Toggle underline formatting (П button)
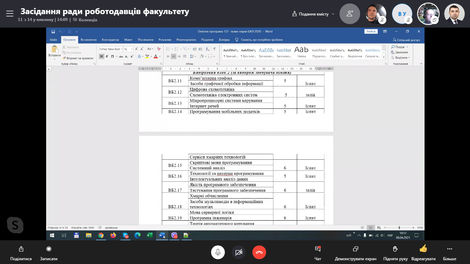 (x=112, y=56)
